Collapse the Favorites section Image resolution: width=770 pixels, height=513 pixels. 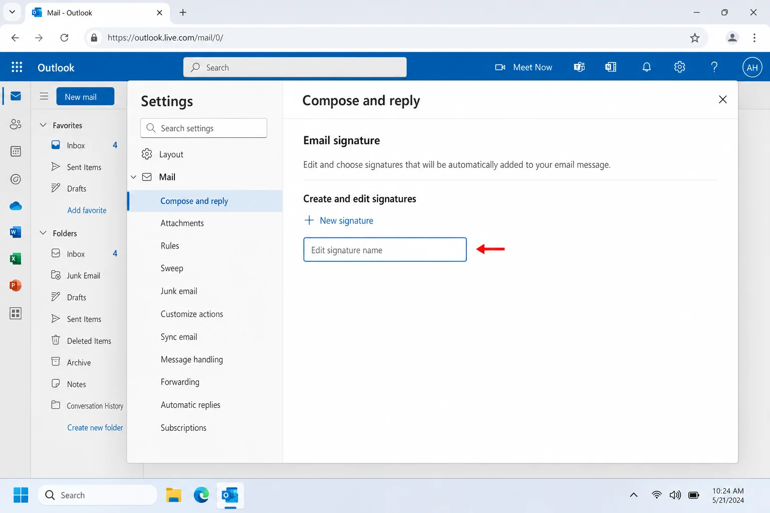point(43,125)
